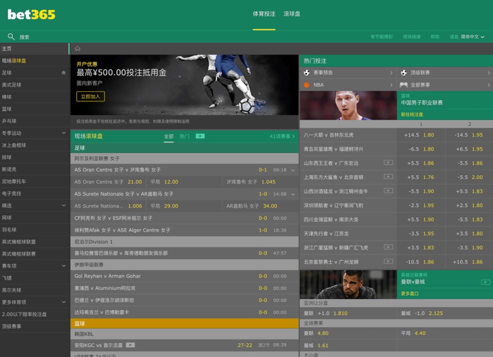Click the home icon in breadcrumb bar

coord(77,48)
